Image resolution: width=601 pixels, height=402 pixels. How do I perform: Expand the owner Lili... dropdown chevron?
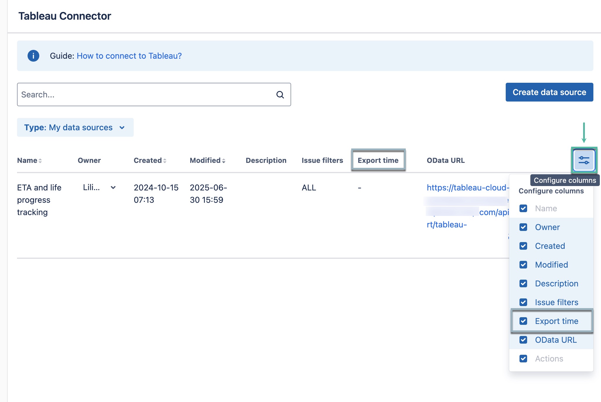click(113, 188)
